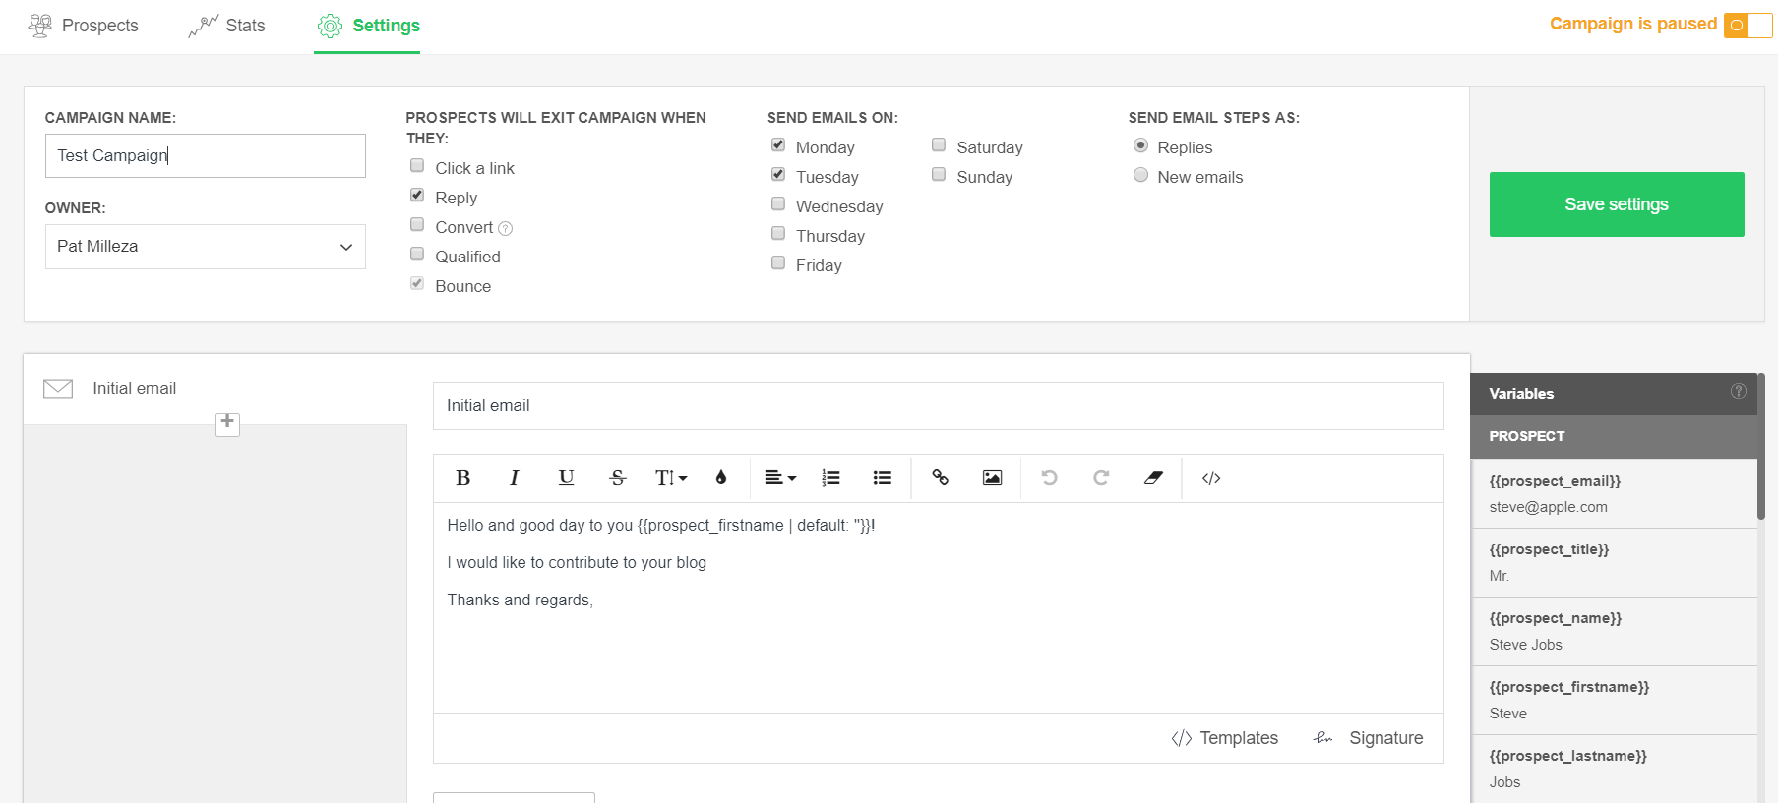
Task: Apply italic formatting to text
Action: [514, 478]
